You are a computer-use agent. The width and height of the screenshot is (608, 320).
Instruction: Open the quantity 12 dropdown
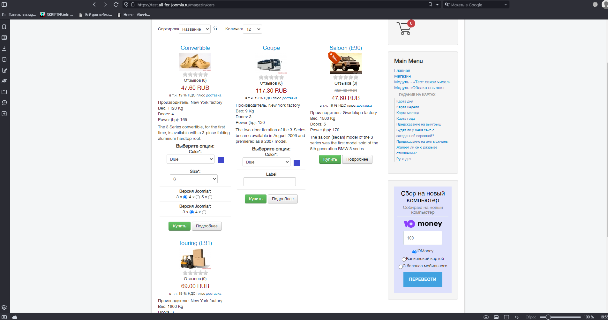252,29
